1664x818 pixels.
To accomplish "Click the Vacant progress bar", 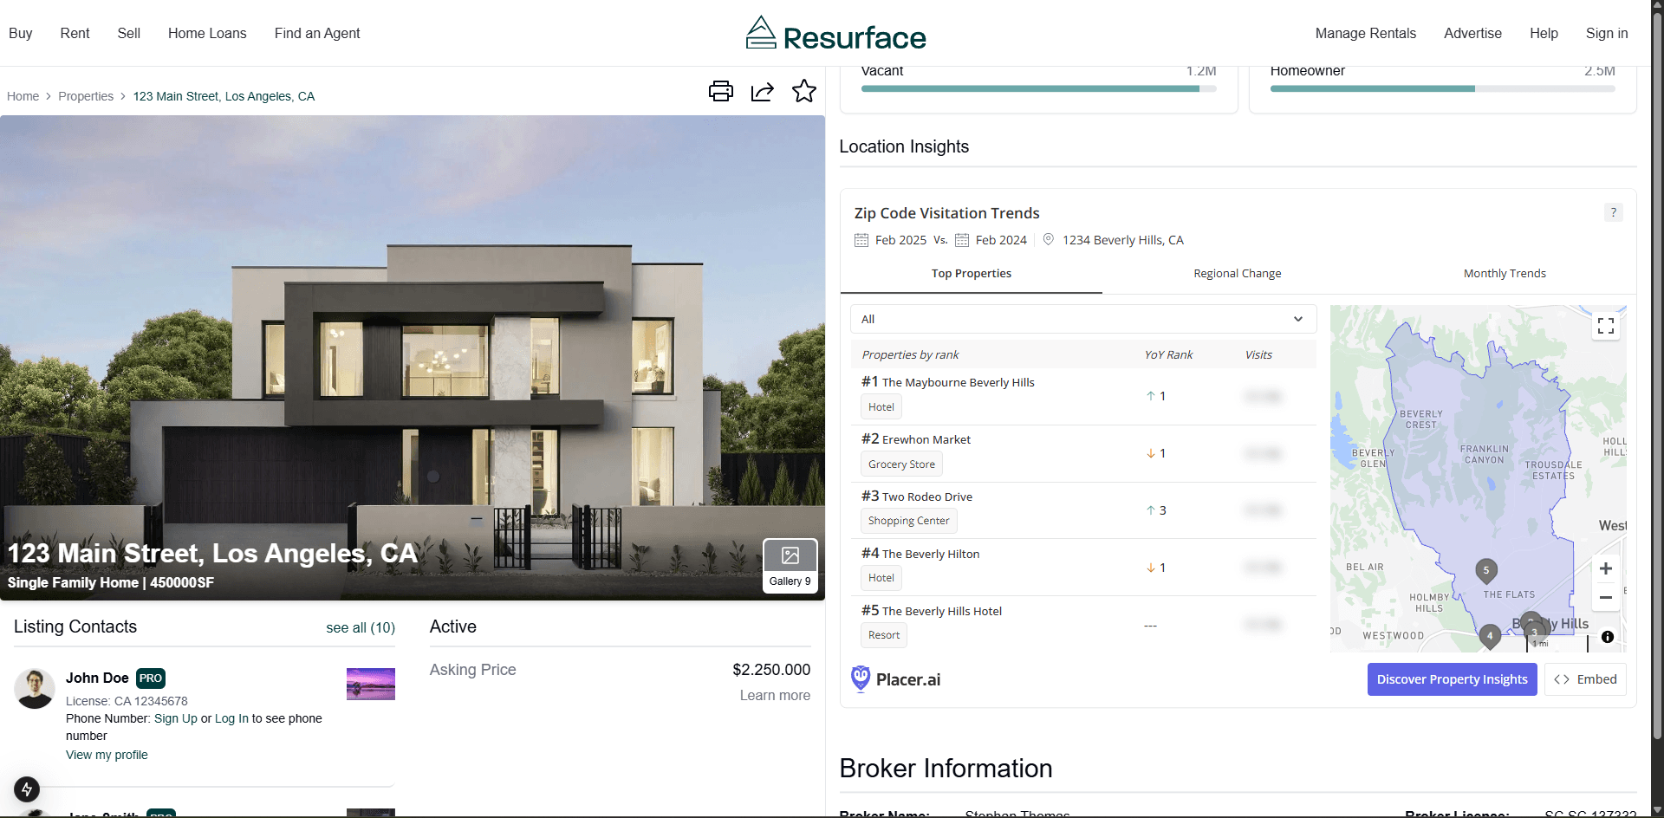I will [x=1038, y=88].
